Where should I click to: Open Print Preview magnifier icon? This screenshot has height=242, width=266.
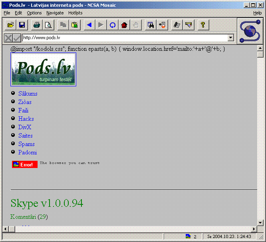tap(48, 25)
